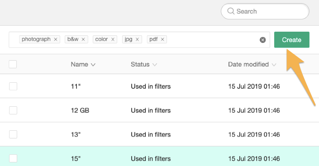This screenshot has height=166, width=319.
Task: Check the box for 11" row
Action: (13, 86)
